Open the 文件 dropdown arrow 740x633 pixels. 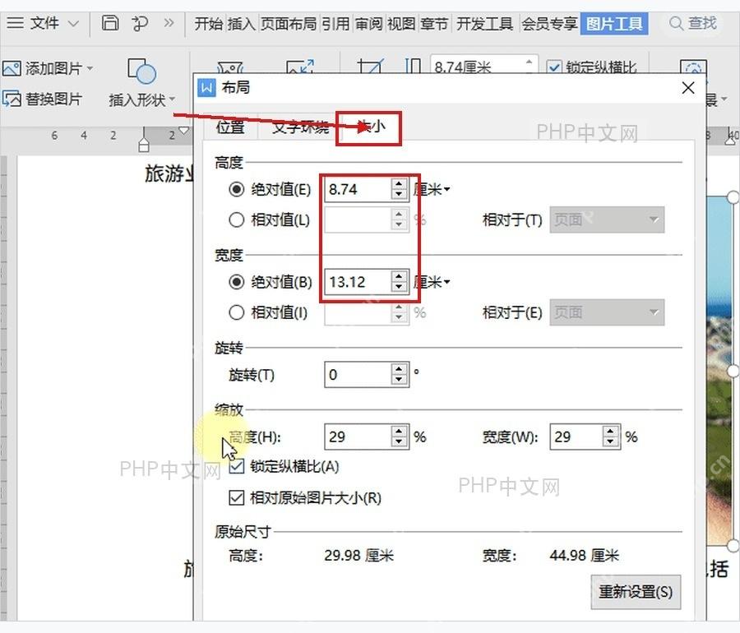73,23
